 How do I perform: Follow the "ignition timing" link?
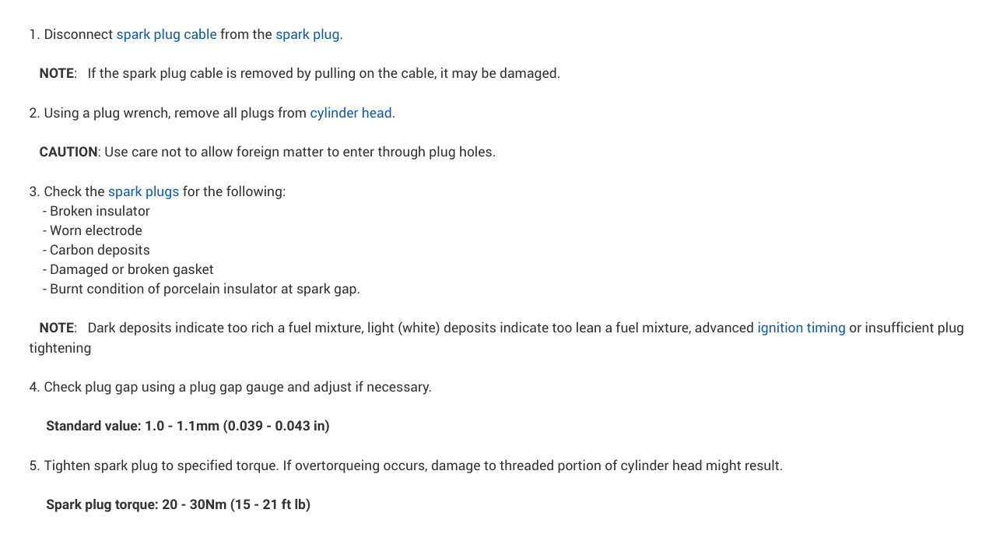point(801,328)
